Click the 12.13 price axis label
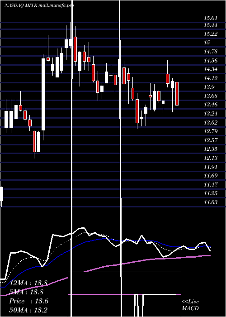The image size is (226, 317). point(211,158)
